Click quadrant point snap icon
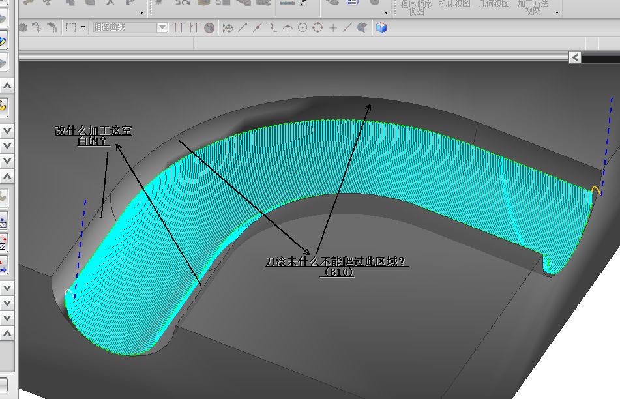Viewport: 620px width, 399px height. [x=317, y=27]
